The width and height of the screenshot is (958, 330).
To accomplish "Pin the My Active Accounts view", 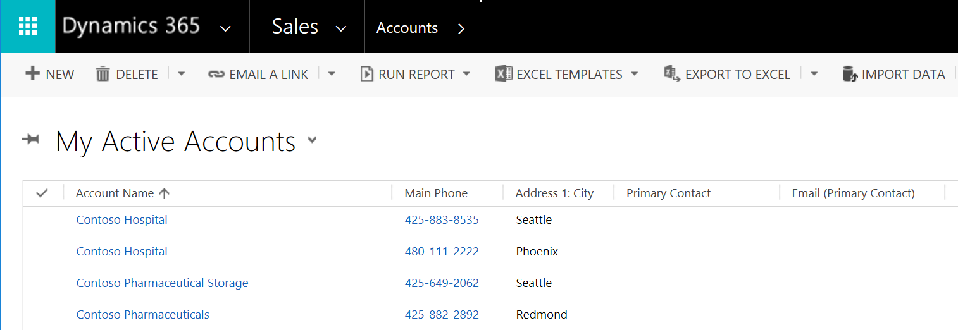I will point(30,140).
